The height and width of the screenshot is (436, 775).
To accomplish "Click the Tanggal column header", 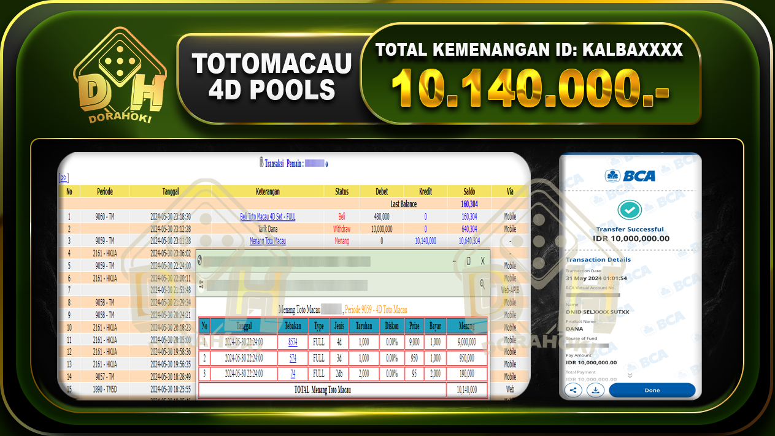I will pyautogui.click(x=171, y=191).
